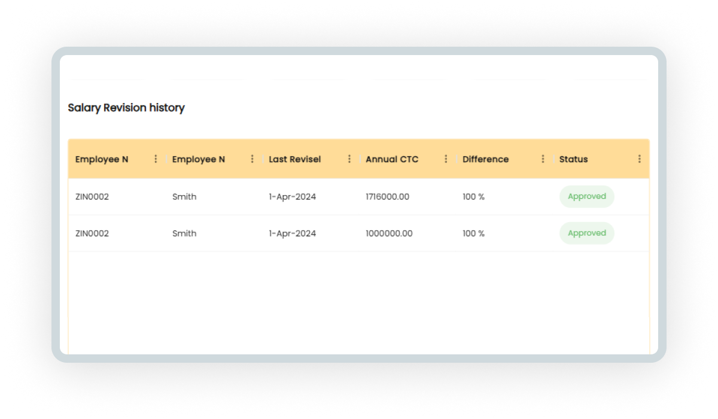The height and width of the screenshot is (419, 718).
Task: Sort by the Status column header
Action: coord(573,159)
